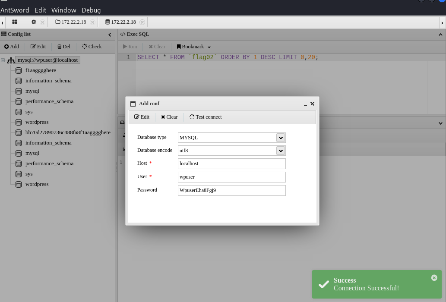This screenshot has height=302, width=446.
Task: Select the mysql://wpuser@localhost connection
Action: 47,60
